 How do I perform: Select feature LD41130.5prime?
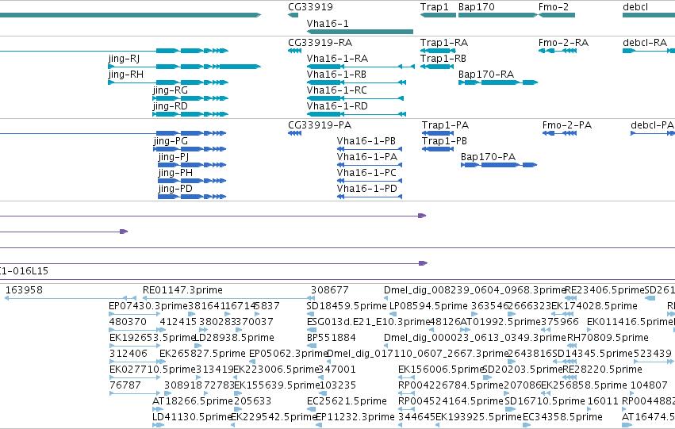(193, 417)
